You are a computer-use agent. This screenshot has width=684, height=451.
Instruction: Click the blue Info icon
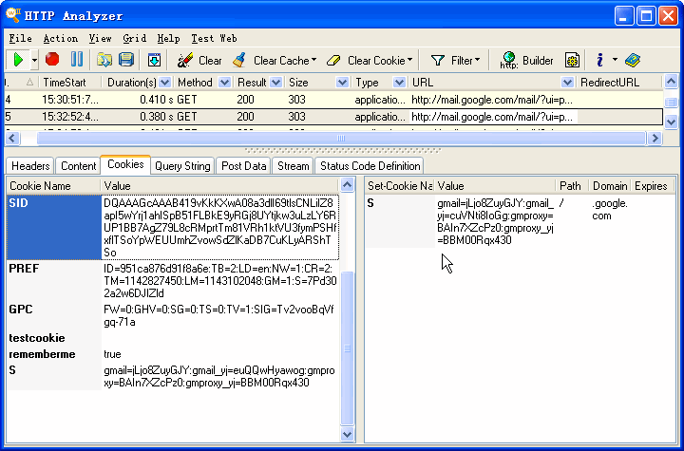click(599, 60)
